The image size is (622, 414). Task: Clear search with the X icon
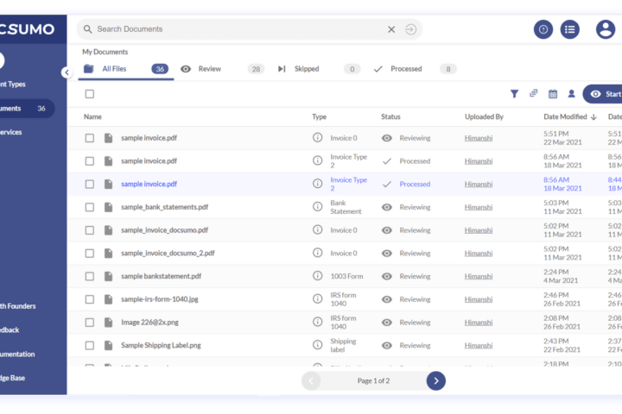[x=391, y=29]
